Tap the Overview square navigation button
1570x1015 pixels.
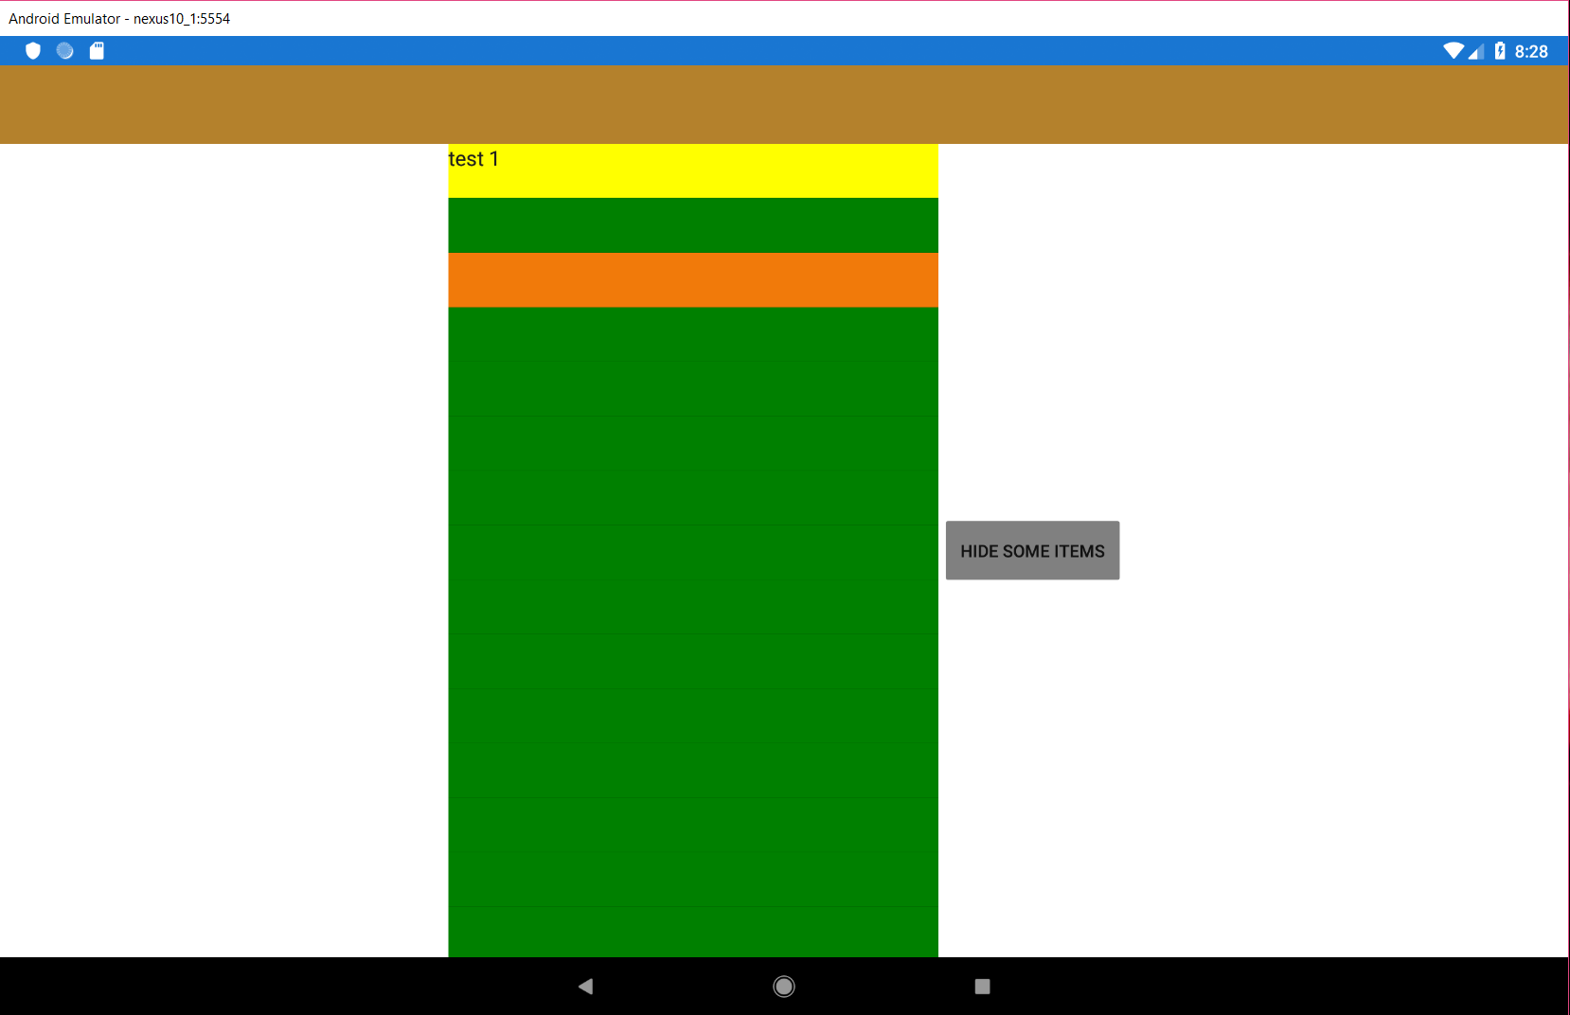pos(982,986)
